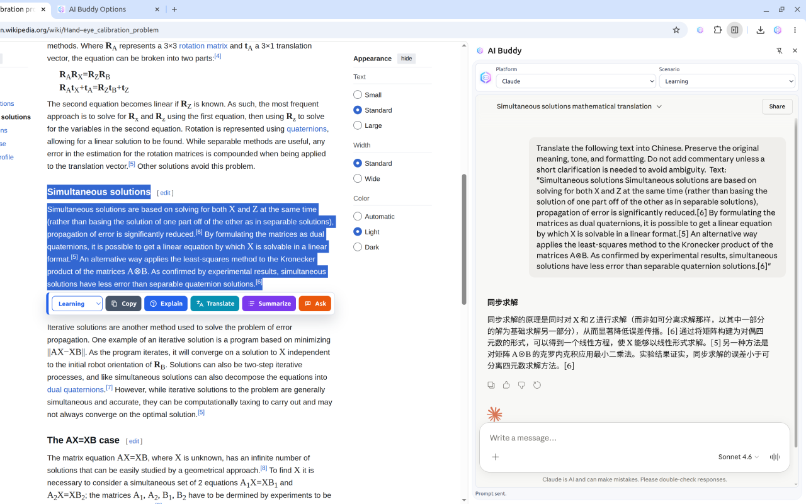The height and width of the screenshot is (504, 806).
Task: Open the rotation matrix link
Action: click(x=203, y=46)
